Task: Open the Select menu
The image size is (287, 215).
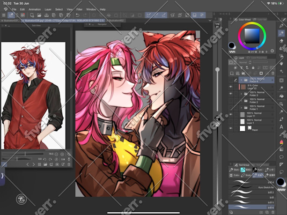Action: tap(59, 9)
